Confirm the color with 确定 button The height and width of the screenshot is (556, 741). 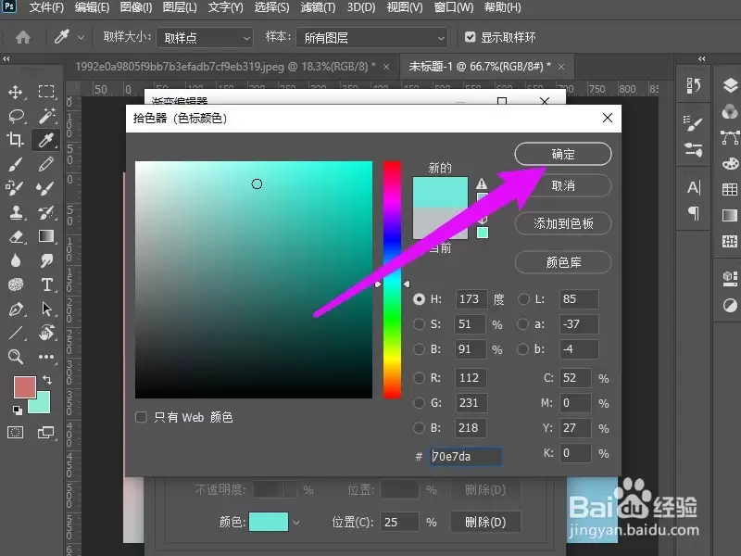coord(563,154)
